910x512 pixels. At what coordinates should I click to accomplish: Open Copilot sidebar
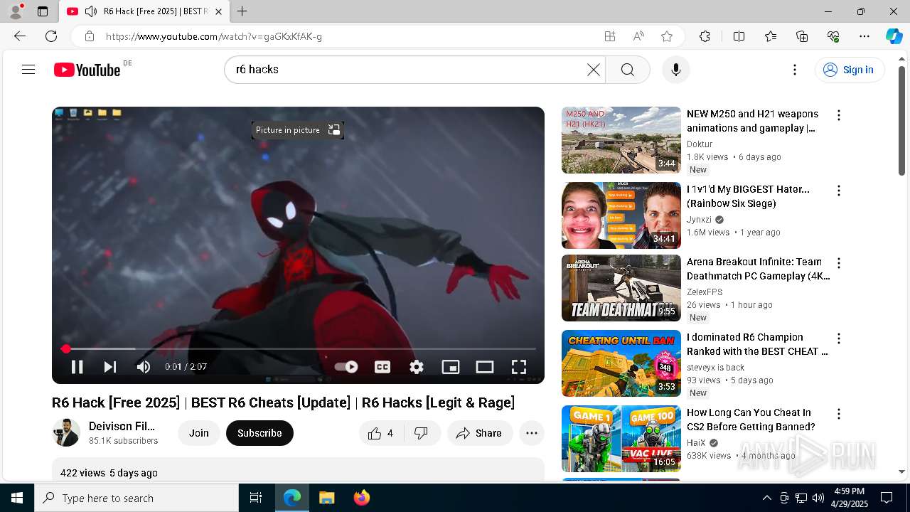coord(894,36)
